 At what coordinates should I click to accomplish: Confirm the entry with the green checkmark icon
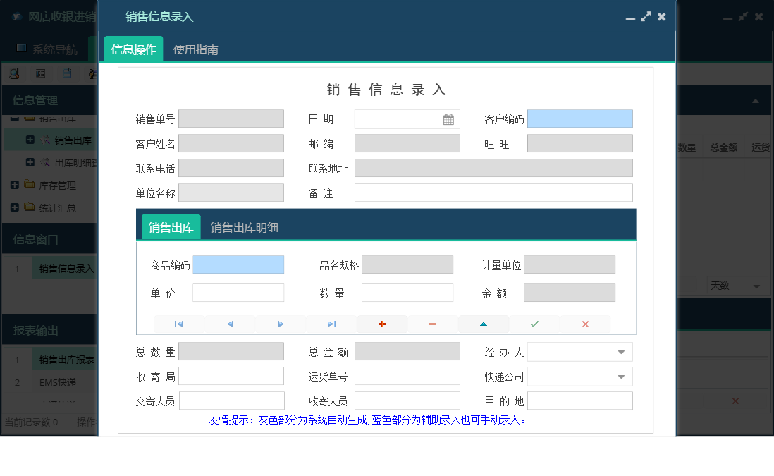coord(534,324)
